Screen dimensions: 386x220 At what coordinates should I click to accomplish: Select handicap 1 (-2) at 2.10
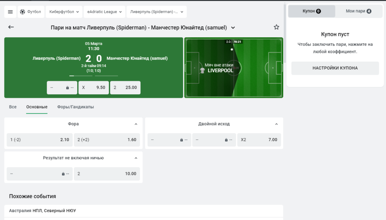tap(40, 140)
